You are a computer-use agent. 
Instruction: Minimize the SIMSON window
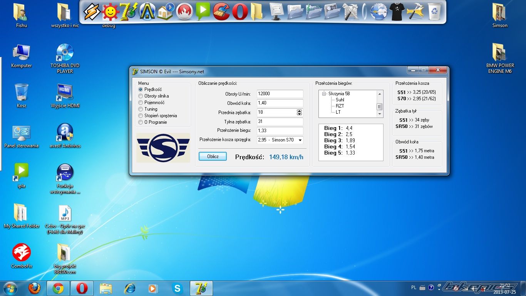click(x=413, y=70)
